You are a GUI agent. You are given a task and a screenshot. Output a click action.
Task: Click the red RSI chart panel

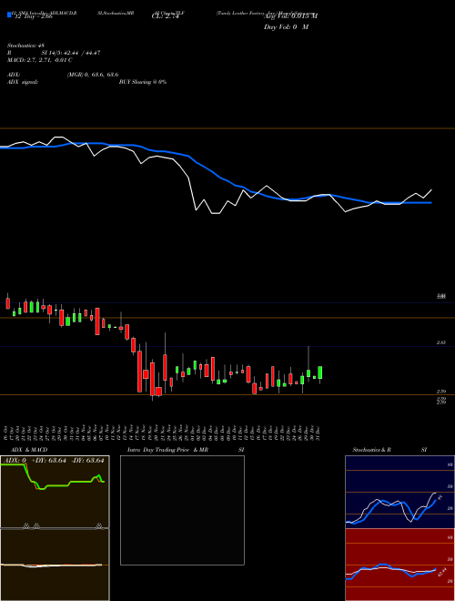coord(399,565)
